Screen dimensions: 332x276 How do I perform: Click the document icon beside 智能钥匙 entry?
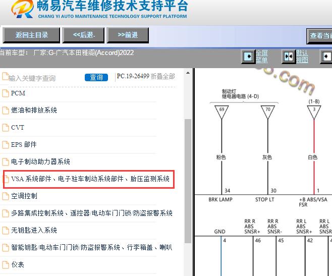coord(6,247)
